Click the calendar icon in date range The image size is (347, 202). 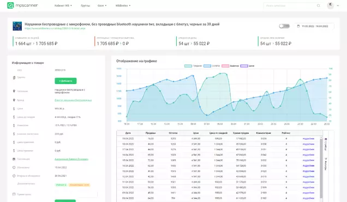pos(298,26)
